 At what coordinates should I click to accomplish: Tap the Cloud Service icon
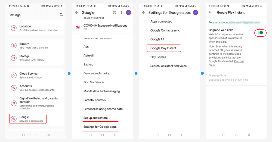point(14,75)
